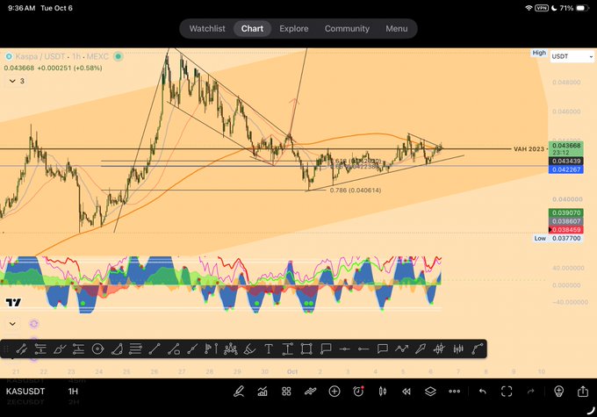
Task: Open drawing tools pencil icon in bottom bar
Action: [x=239, y=392]
